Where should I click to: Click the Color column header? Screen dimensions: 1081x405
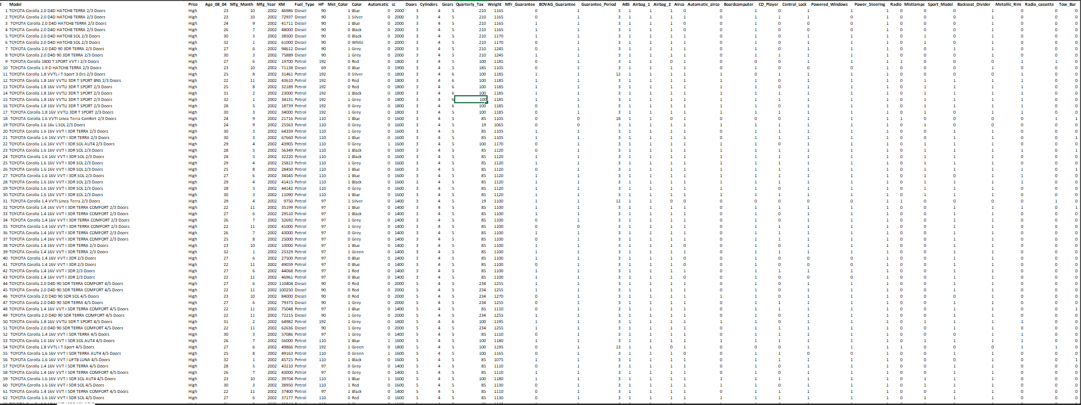coord(356,4)
